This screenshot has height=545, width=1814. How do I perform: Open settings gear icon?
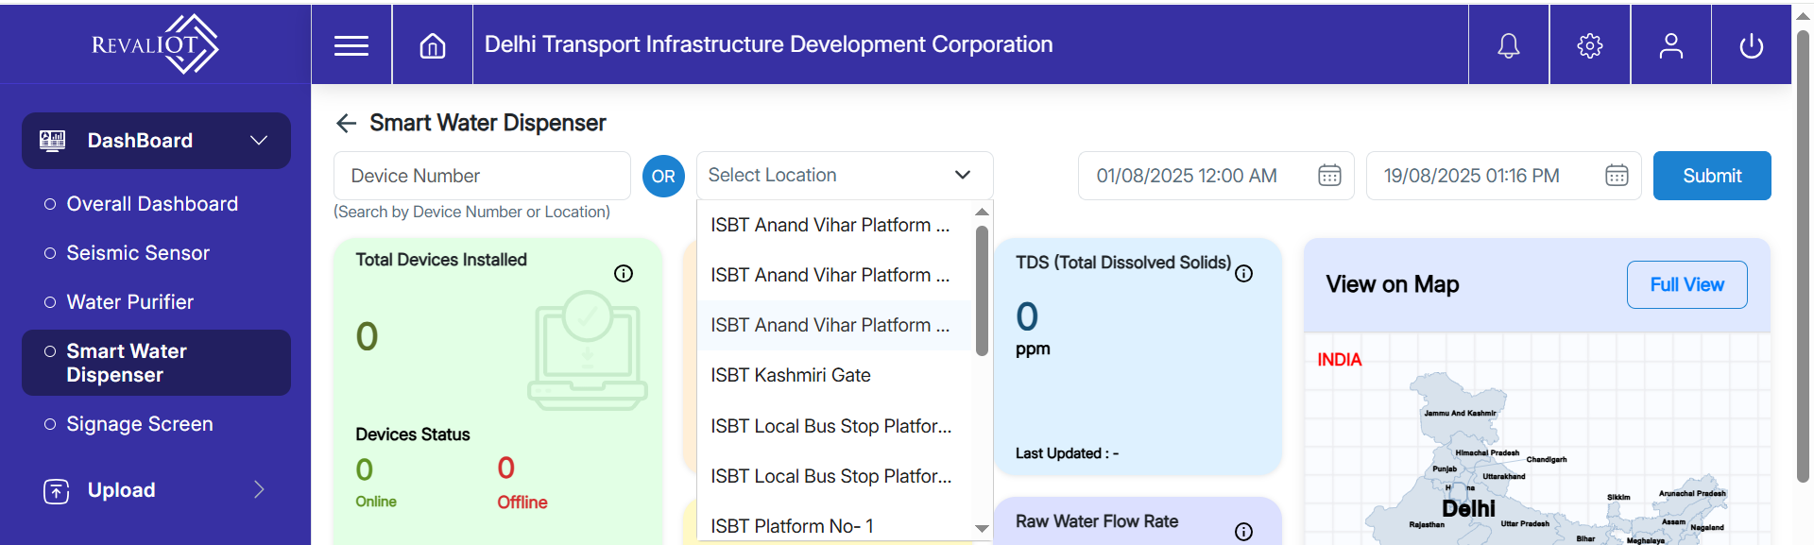(x=1590, y=45)
